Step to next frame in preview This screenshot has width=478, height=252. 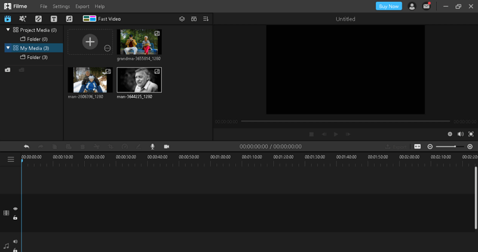[348, 134]
